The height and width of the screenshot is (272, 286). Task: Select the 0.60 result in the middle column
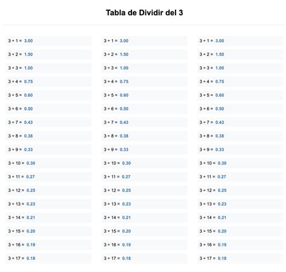(x=124, y=95)
